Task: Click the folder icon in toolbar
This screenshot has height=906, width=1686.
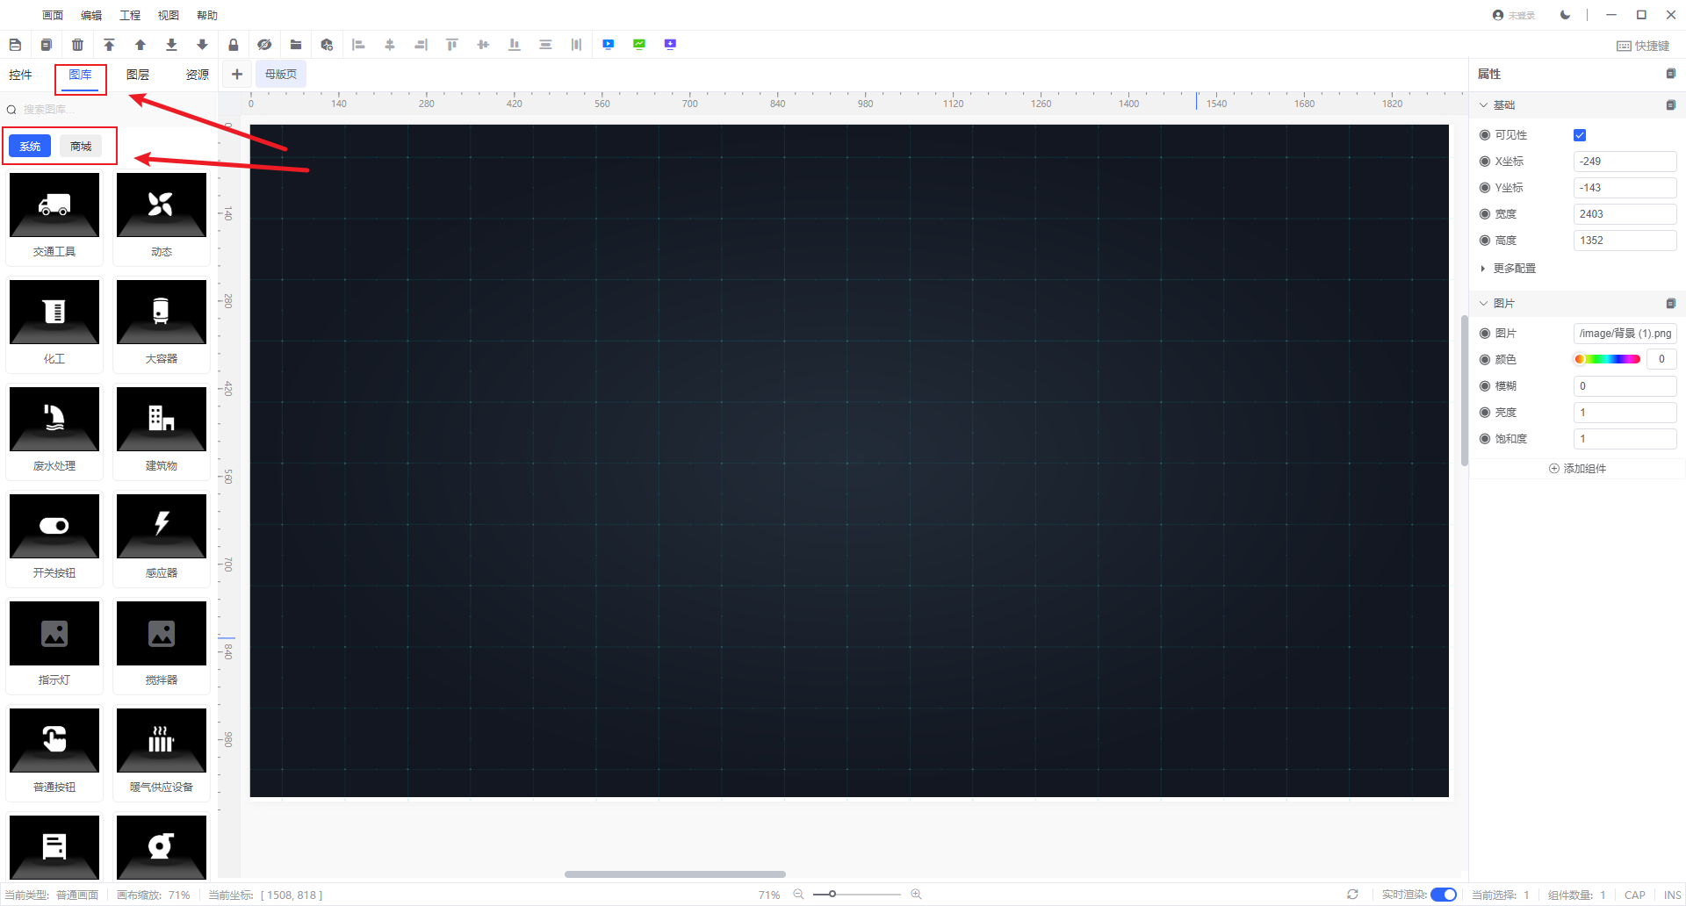Action: [x=296, y=45]
